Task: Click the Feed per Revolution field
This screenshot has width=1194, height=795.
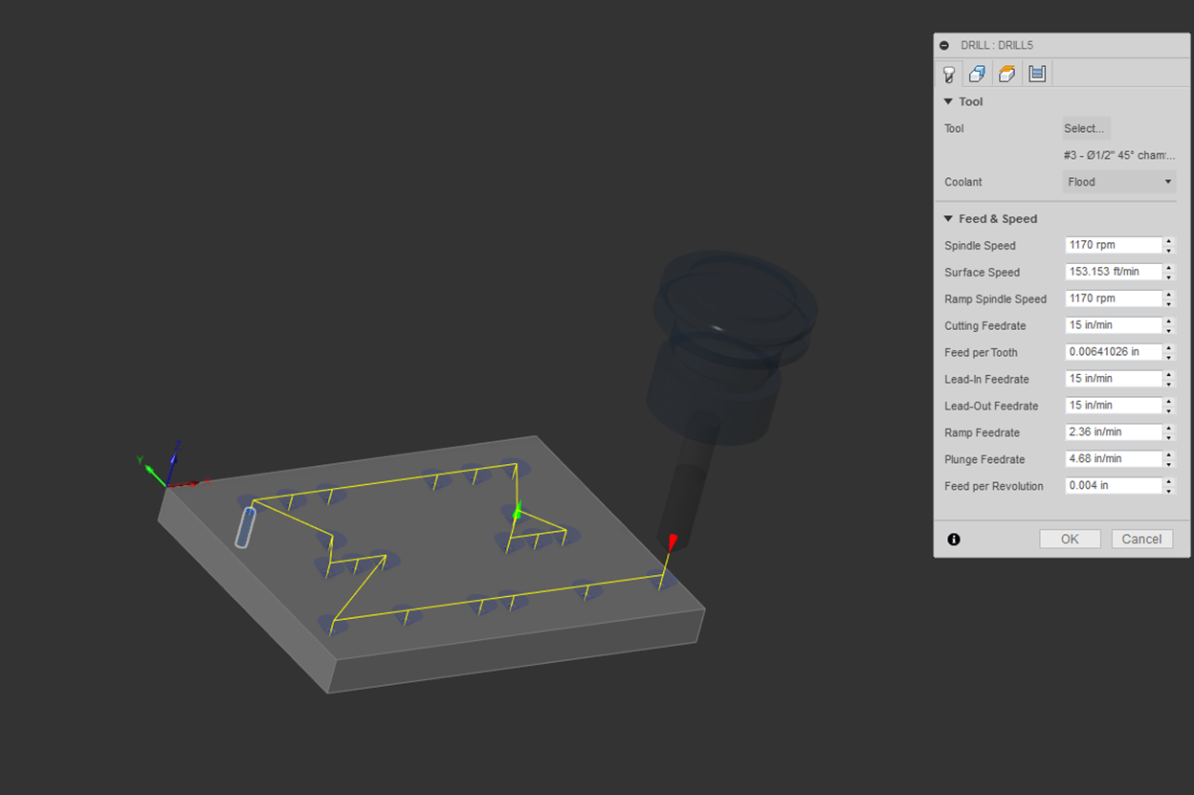Action: pyautogui.click(x=1113, y=486)
